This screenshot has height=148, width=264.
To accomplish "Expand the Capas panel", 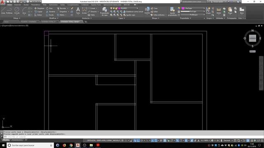I will click(122, 18).
